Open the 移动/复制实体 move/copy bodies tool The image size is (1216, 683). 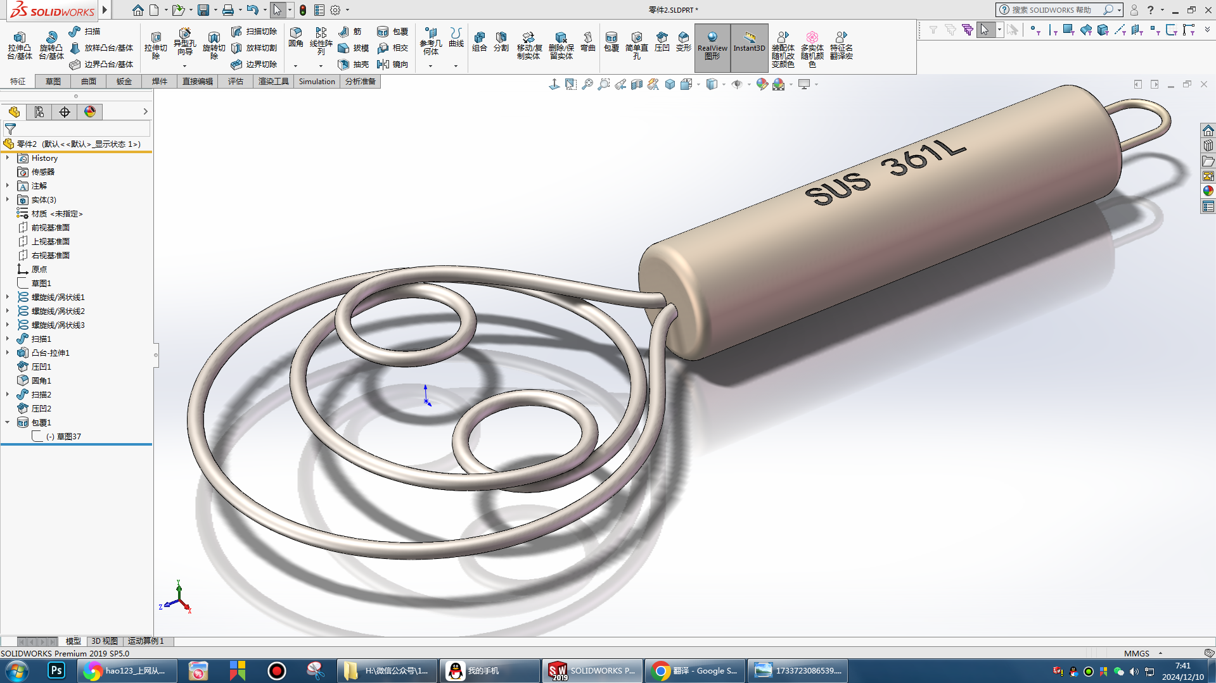click(x=528, y=46)
